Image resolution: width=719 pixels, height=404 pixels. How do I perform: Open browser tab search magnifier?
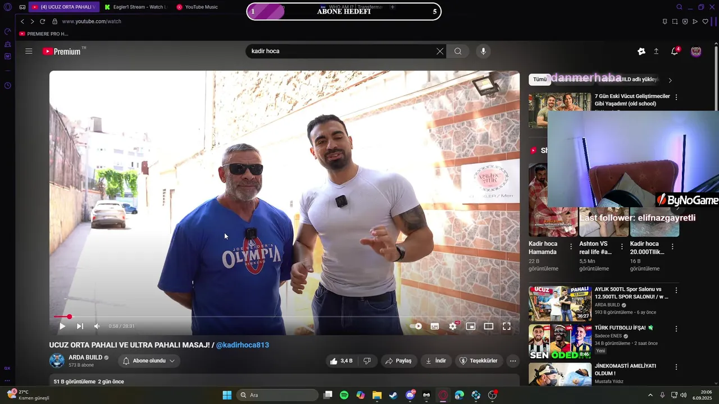click(679, 7)
